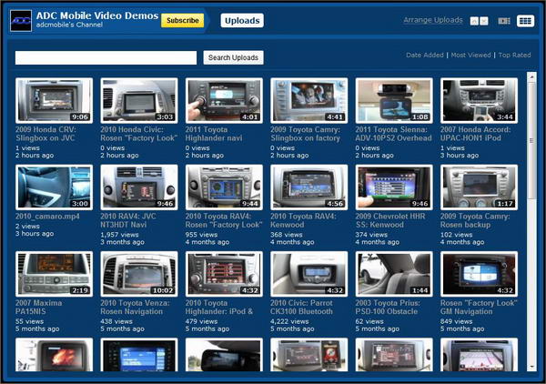The width and height of the screenshot is (546, 384).
Task: Click the ADC channel logo icon
Action: click(21, 21)
